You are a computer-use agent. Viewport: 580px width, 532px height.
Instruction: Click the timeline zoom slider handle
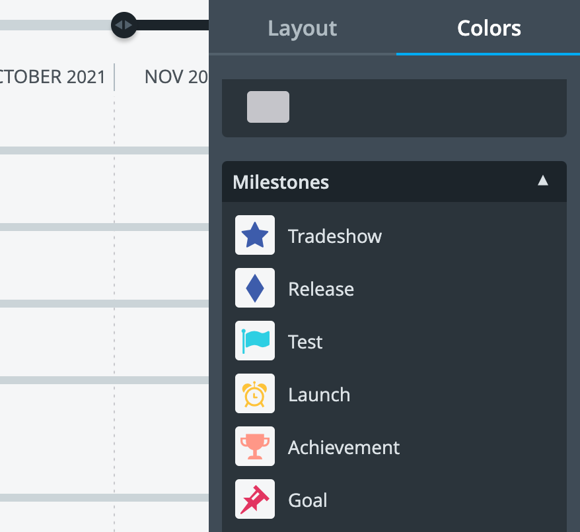point(124,25)
